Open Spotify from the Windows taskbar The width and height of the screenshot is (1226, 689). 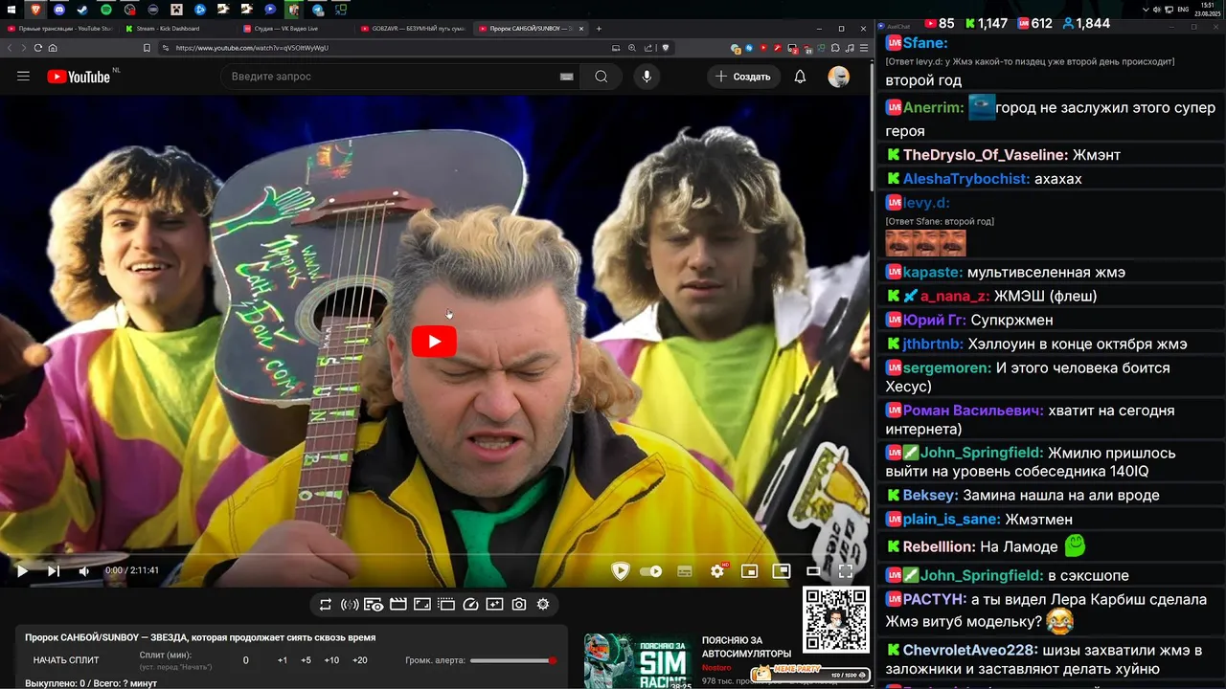(x=105, y=9)
